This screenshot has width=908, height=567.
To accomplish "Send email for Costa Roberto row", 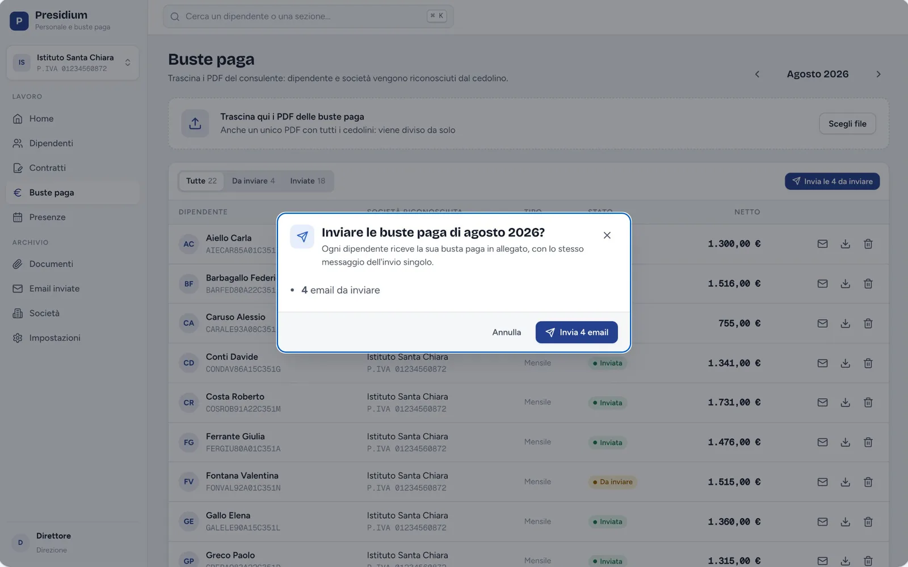I will 822,403.
